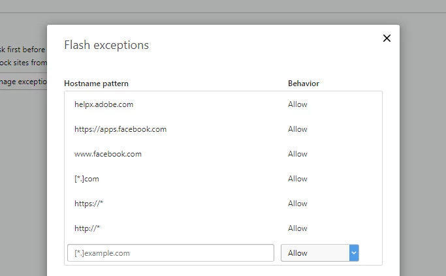Select the helpx.adobe.com exception row
The image size is (446, 276).
(x=223, y=104)
